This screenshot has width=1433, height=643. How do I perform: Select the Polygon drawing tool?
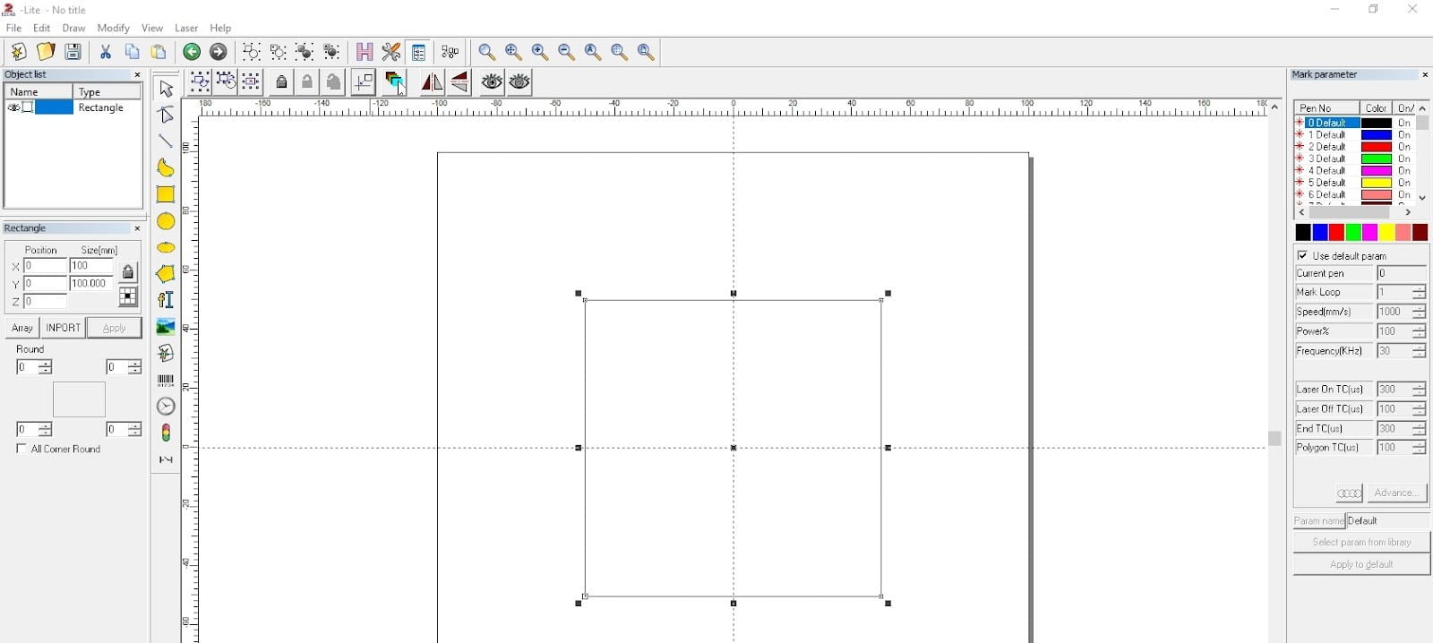pyautogui.click(x=166, y=274)
